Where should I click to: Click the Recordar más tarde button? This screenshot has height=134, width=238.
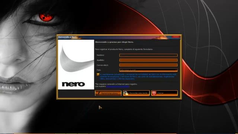(x=136, y=93)
